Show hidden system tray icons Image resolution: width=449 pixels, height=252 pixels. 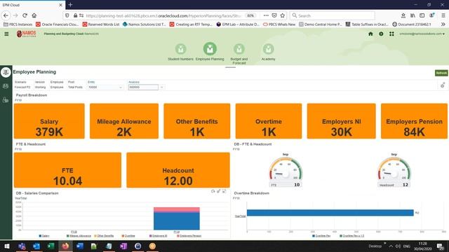tap(391, 246)
